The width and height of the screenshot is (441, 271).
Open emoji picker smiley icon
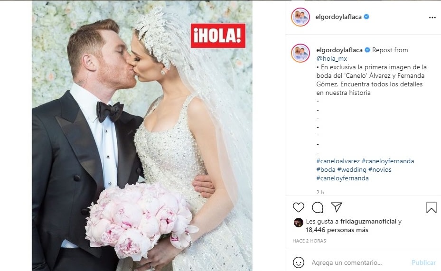[x=299, y=262]
